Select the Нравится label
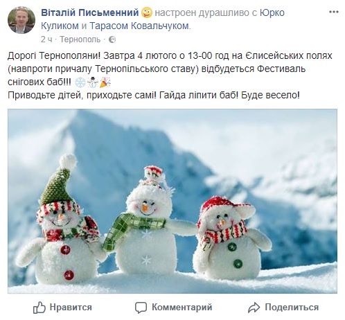Viewport: 345px width, 320px height. pos(71,308)
